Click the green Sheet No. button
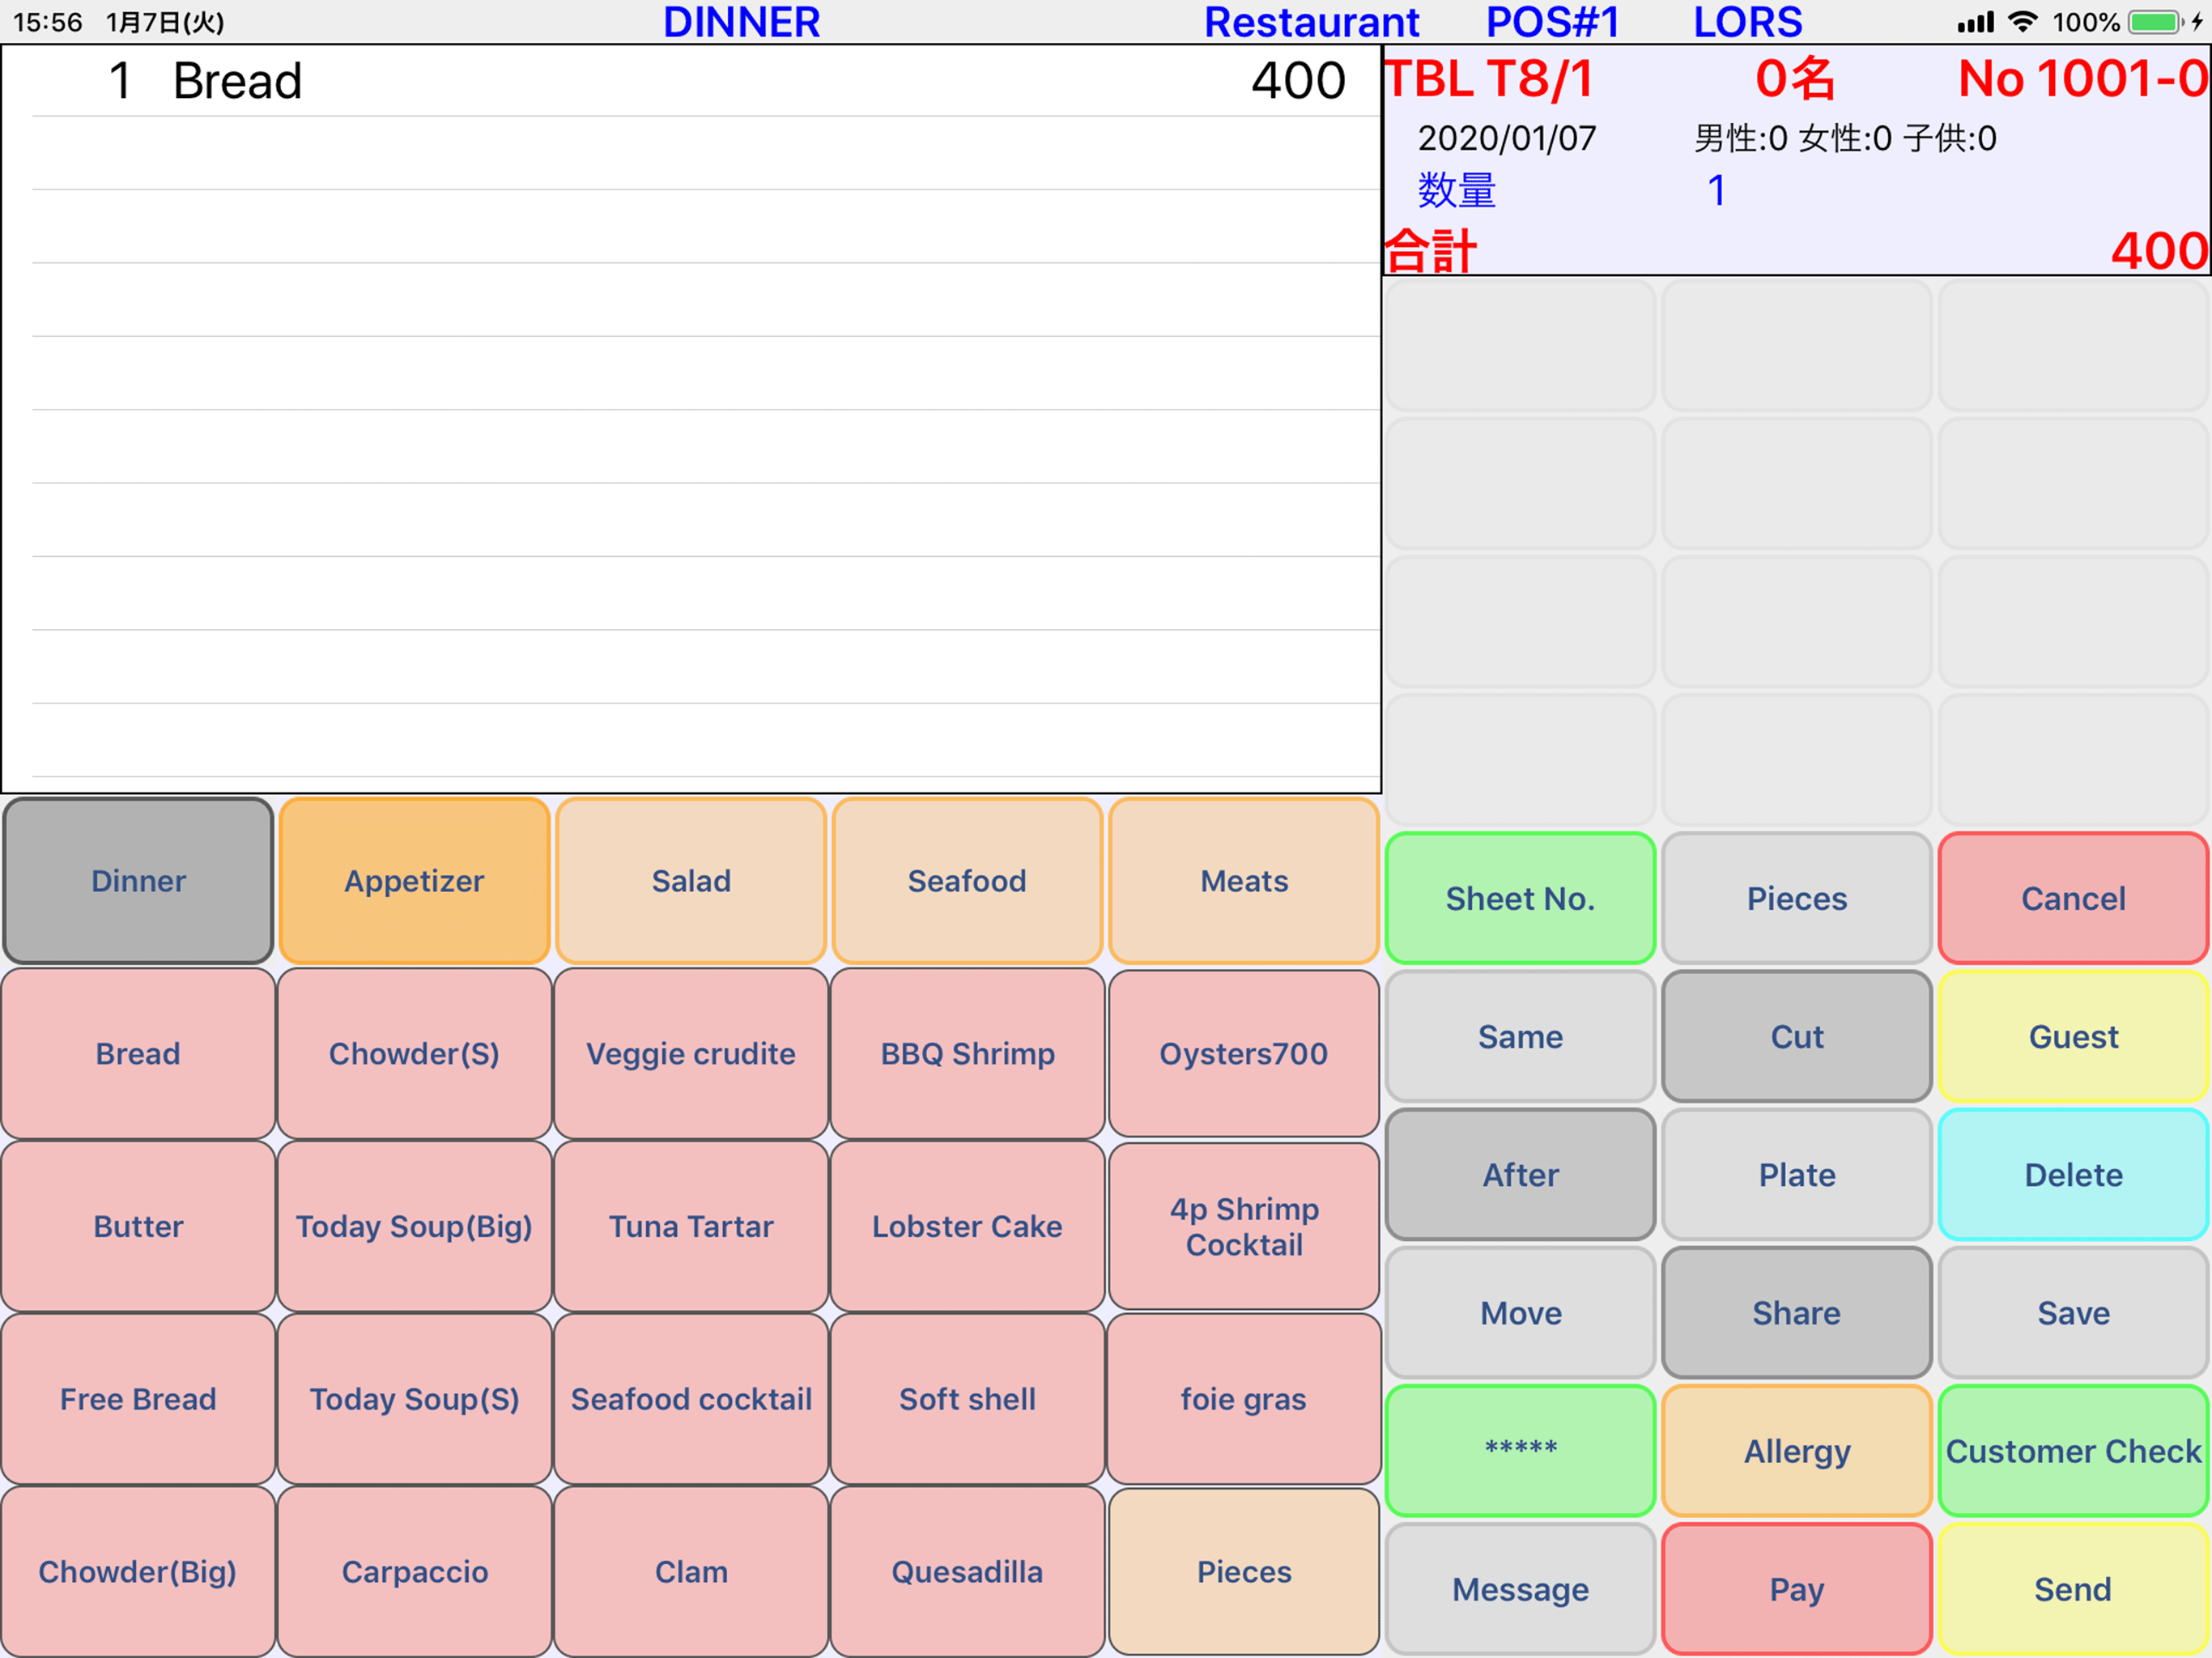Image resolution: width=2212 pixels, height=1658 pixels. [1520, 898]
